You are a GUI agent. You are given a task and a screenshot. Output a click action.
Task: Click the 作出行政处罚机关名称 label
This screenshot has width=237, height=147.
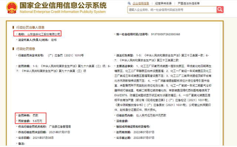32,127
